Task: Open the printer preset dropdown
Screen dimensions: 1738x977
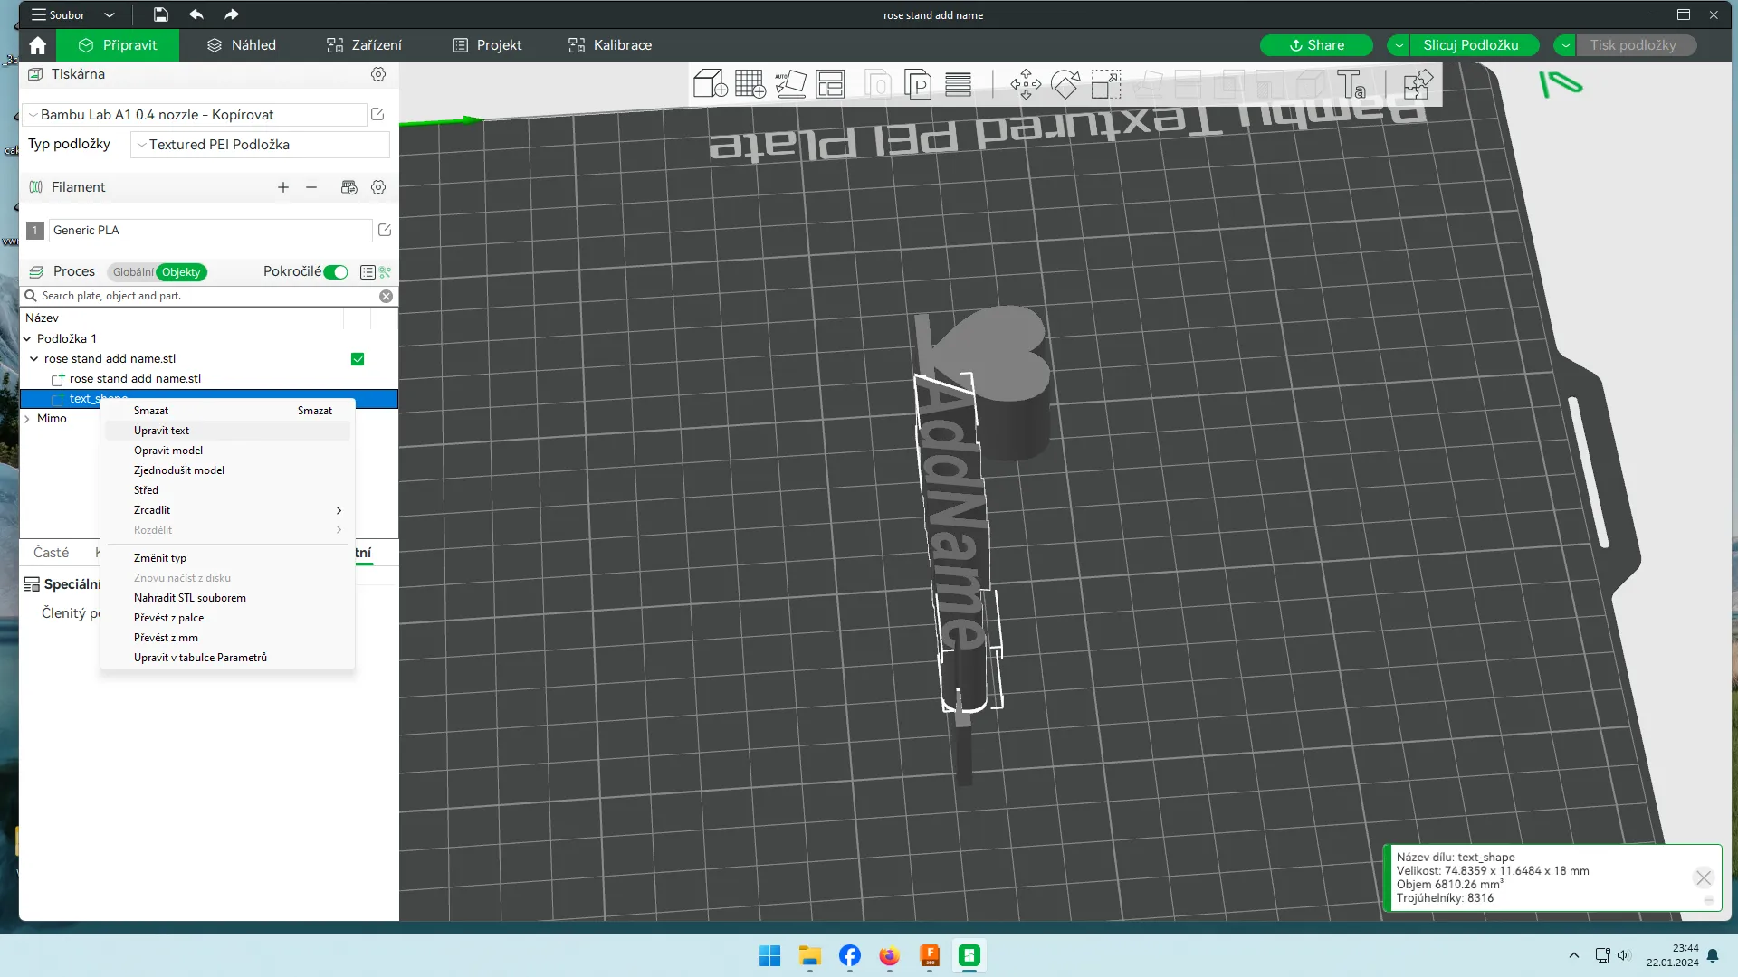Action: click(33, 115)
